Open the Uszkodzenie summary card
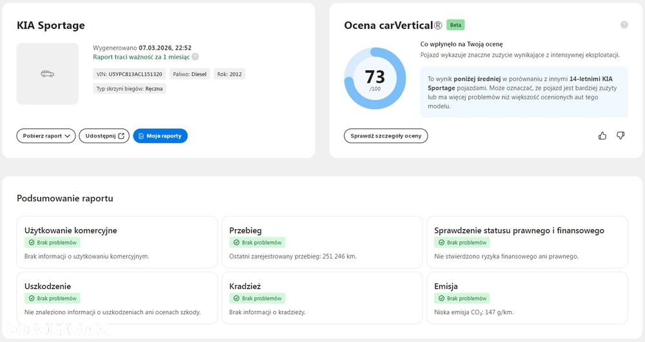Viewport: 645px width, 342px height. (x=117, y=298)
